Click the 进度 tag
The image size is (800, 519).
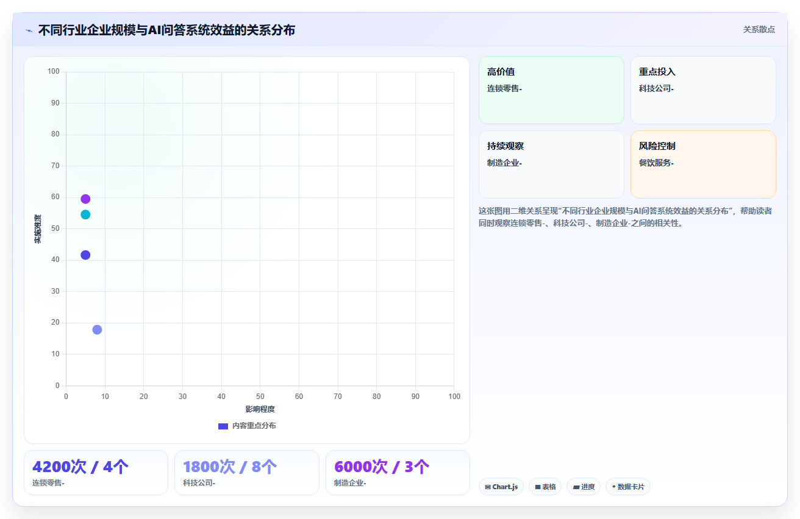click(584, 487)
